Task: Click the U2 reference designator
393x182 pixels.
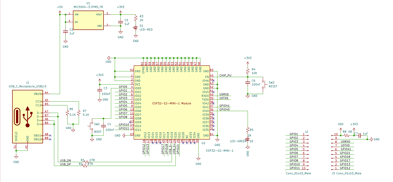Action: pyautogui.click(x=203, y=143)
